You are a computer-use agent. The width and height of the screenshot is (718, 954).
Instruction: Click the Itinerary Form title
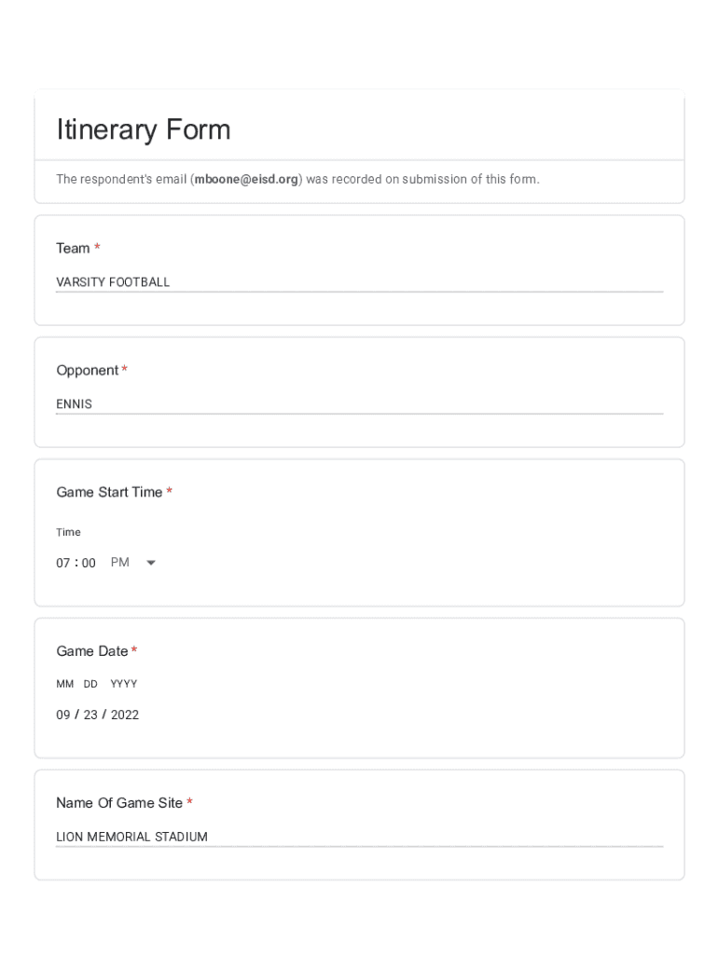point(144,129)
